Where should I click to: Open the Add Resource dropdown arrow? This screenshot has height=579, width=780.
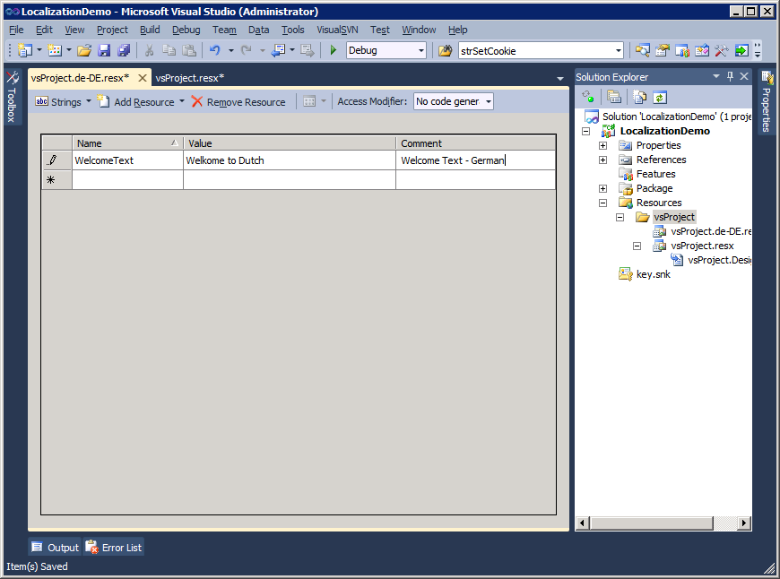182,101
